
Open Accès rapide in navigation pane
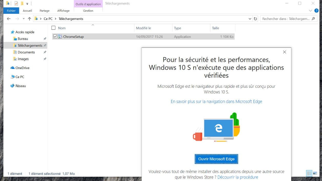[25, 32]
